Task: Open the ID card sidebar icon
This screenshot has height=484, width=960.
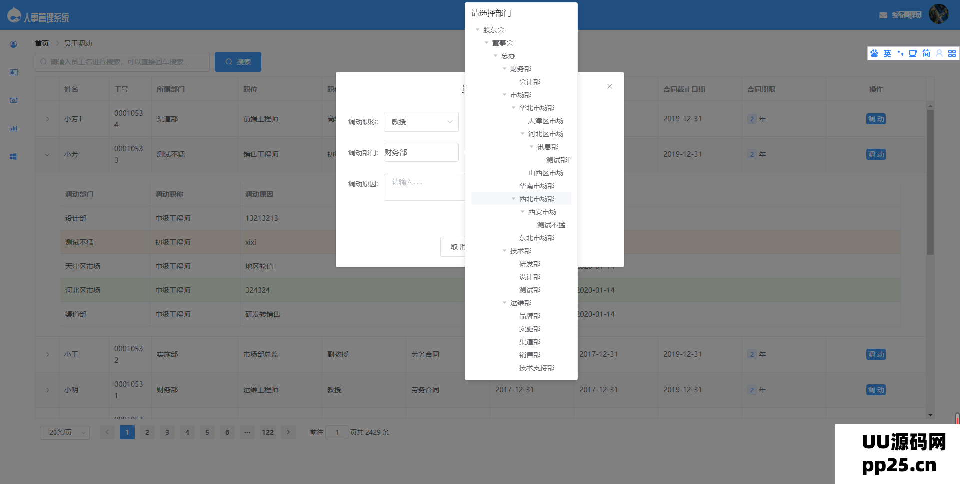Action: pos(14,72)
